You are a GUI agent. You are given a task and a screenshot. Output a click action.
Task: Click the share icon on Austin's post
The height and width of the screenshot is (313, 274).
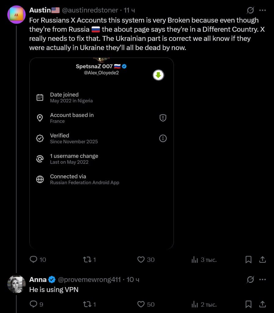[x=263, y=260]
